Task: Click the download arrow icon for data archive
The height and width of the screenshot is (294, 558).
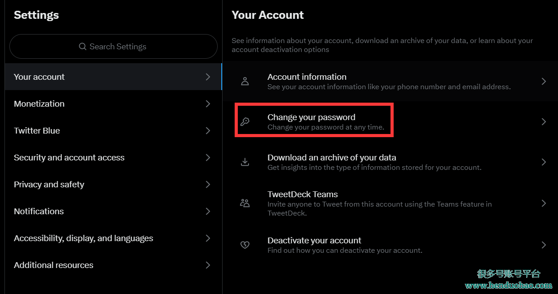Action: [245, 162]
